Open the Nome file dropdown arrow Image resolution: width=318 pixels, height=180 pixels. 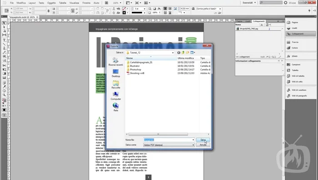tap(193, 140)
